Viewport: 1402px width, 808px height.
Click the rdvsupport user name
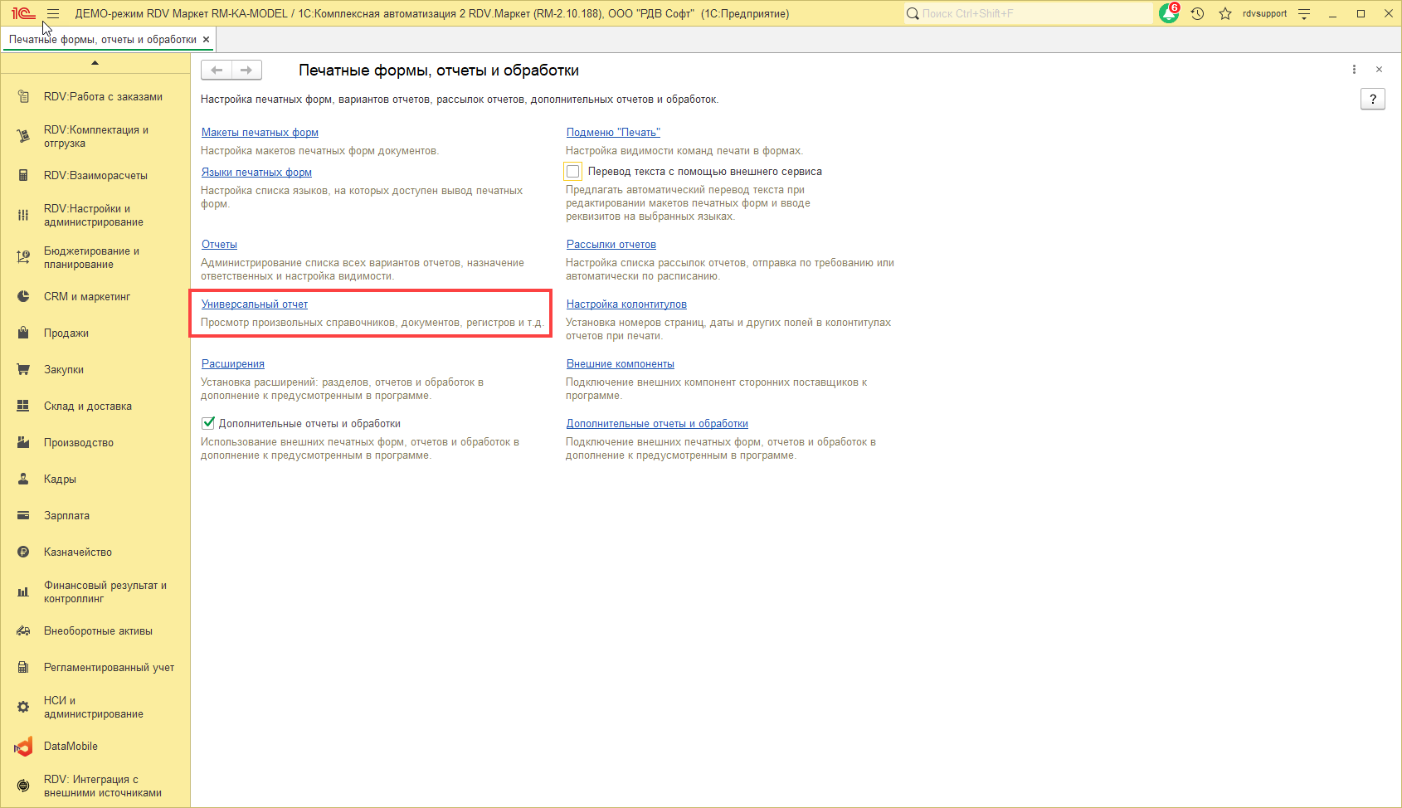click(1265, 13)
